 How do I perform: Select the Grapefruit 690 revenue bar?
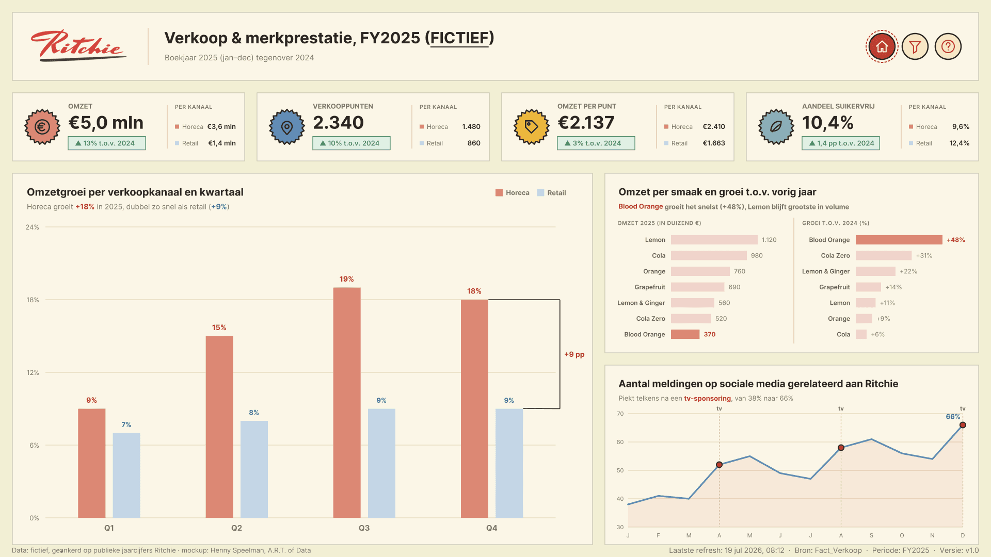pos(698,287)
